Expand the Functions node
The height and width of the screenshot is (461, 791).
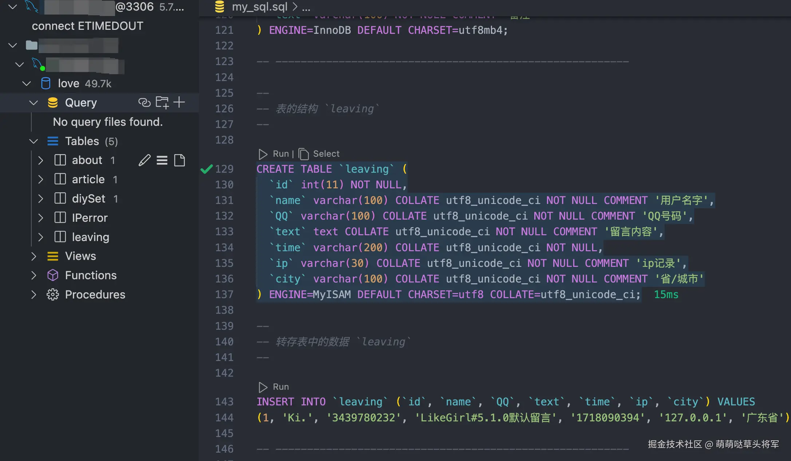click(x=34, y=275)
